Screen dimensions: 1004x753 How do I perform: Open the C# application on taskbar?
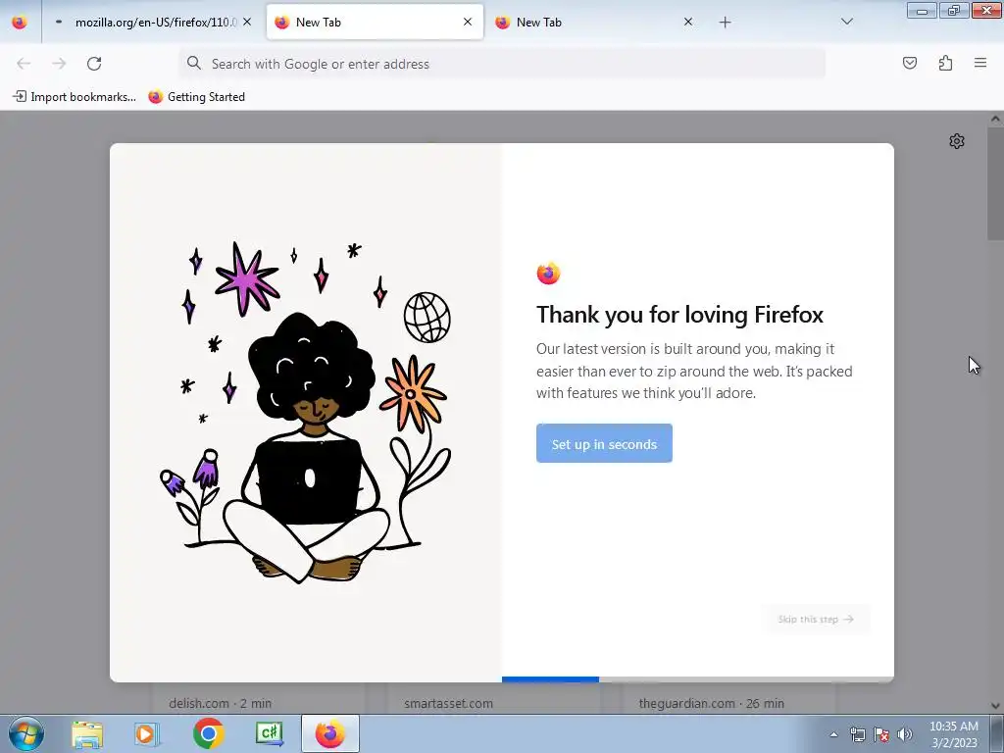coord(269,733)
